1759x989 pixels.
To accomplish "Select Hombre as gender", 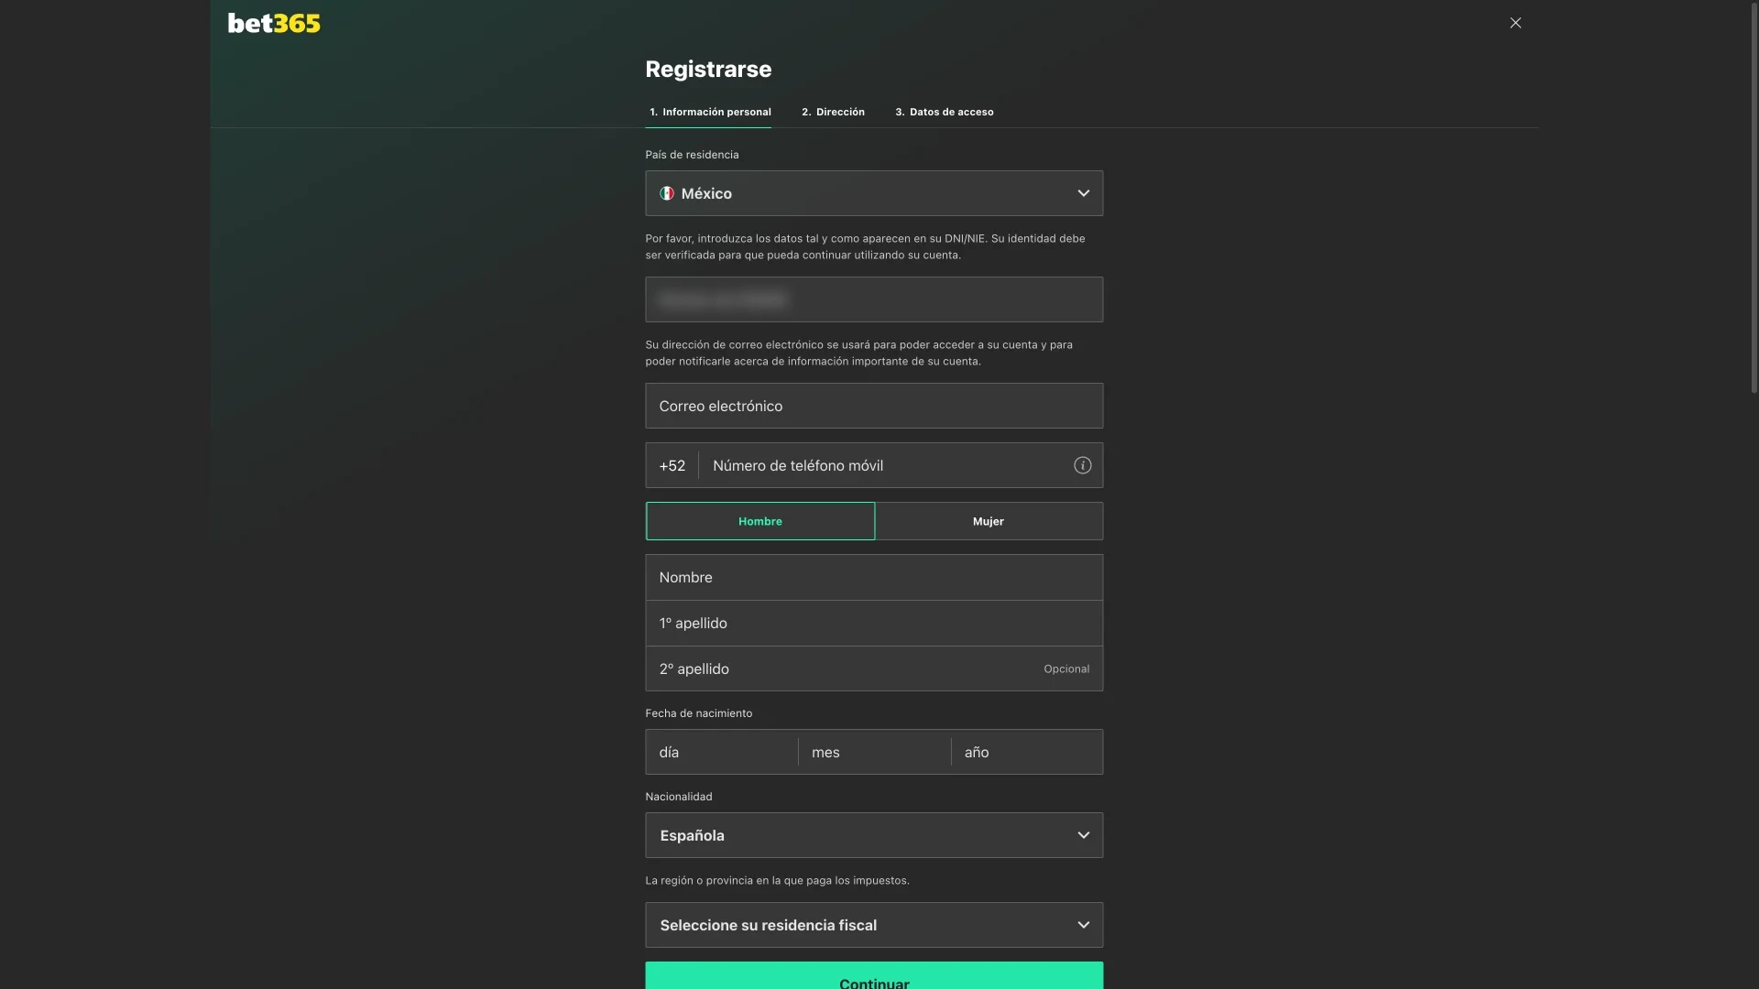I will click(759, 521).
